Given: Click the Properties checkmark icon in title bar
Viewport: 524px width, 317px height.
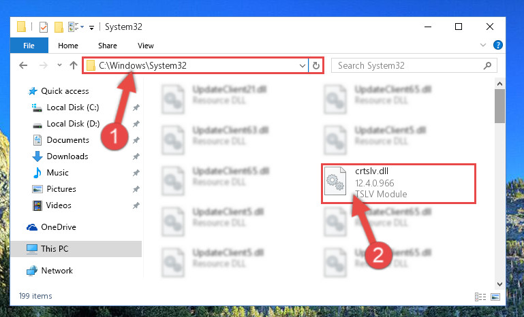Looking at the screenshot, I should [x=44, y=27].
